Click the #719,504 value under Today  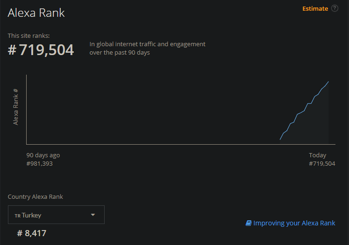(322, 164)
